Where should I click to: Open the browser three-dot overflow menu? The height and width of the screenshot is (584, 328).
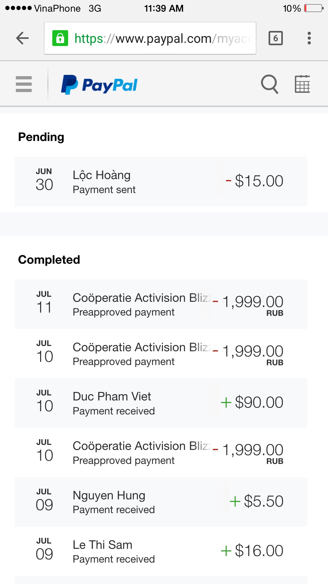(x=309, y=38)
